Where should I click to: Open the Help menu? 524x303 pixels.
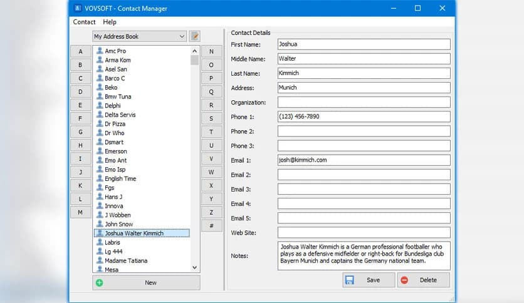[110, 22]
